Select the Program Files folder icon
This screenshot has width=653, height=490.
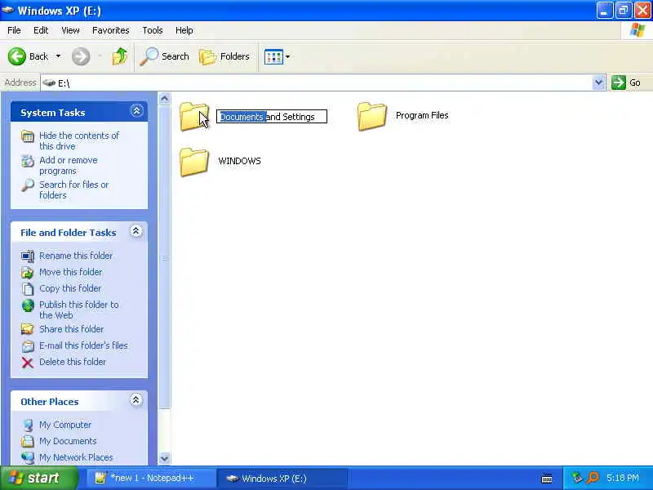click(371, 116)
